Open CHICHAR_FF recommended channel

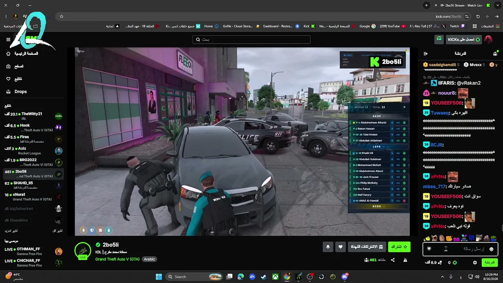(x=33, y=263)
